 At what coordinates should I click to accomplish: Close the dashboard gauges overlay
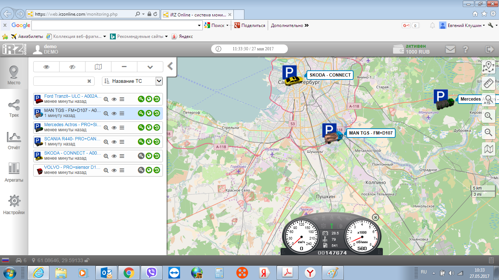point(375,217)
